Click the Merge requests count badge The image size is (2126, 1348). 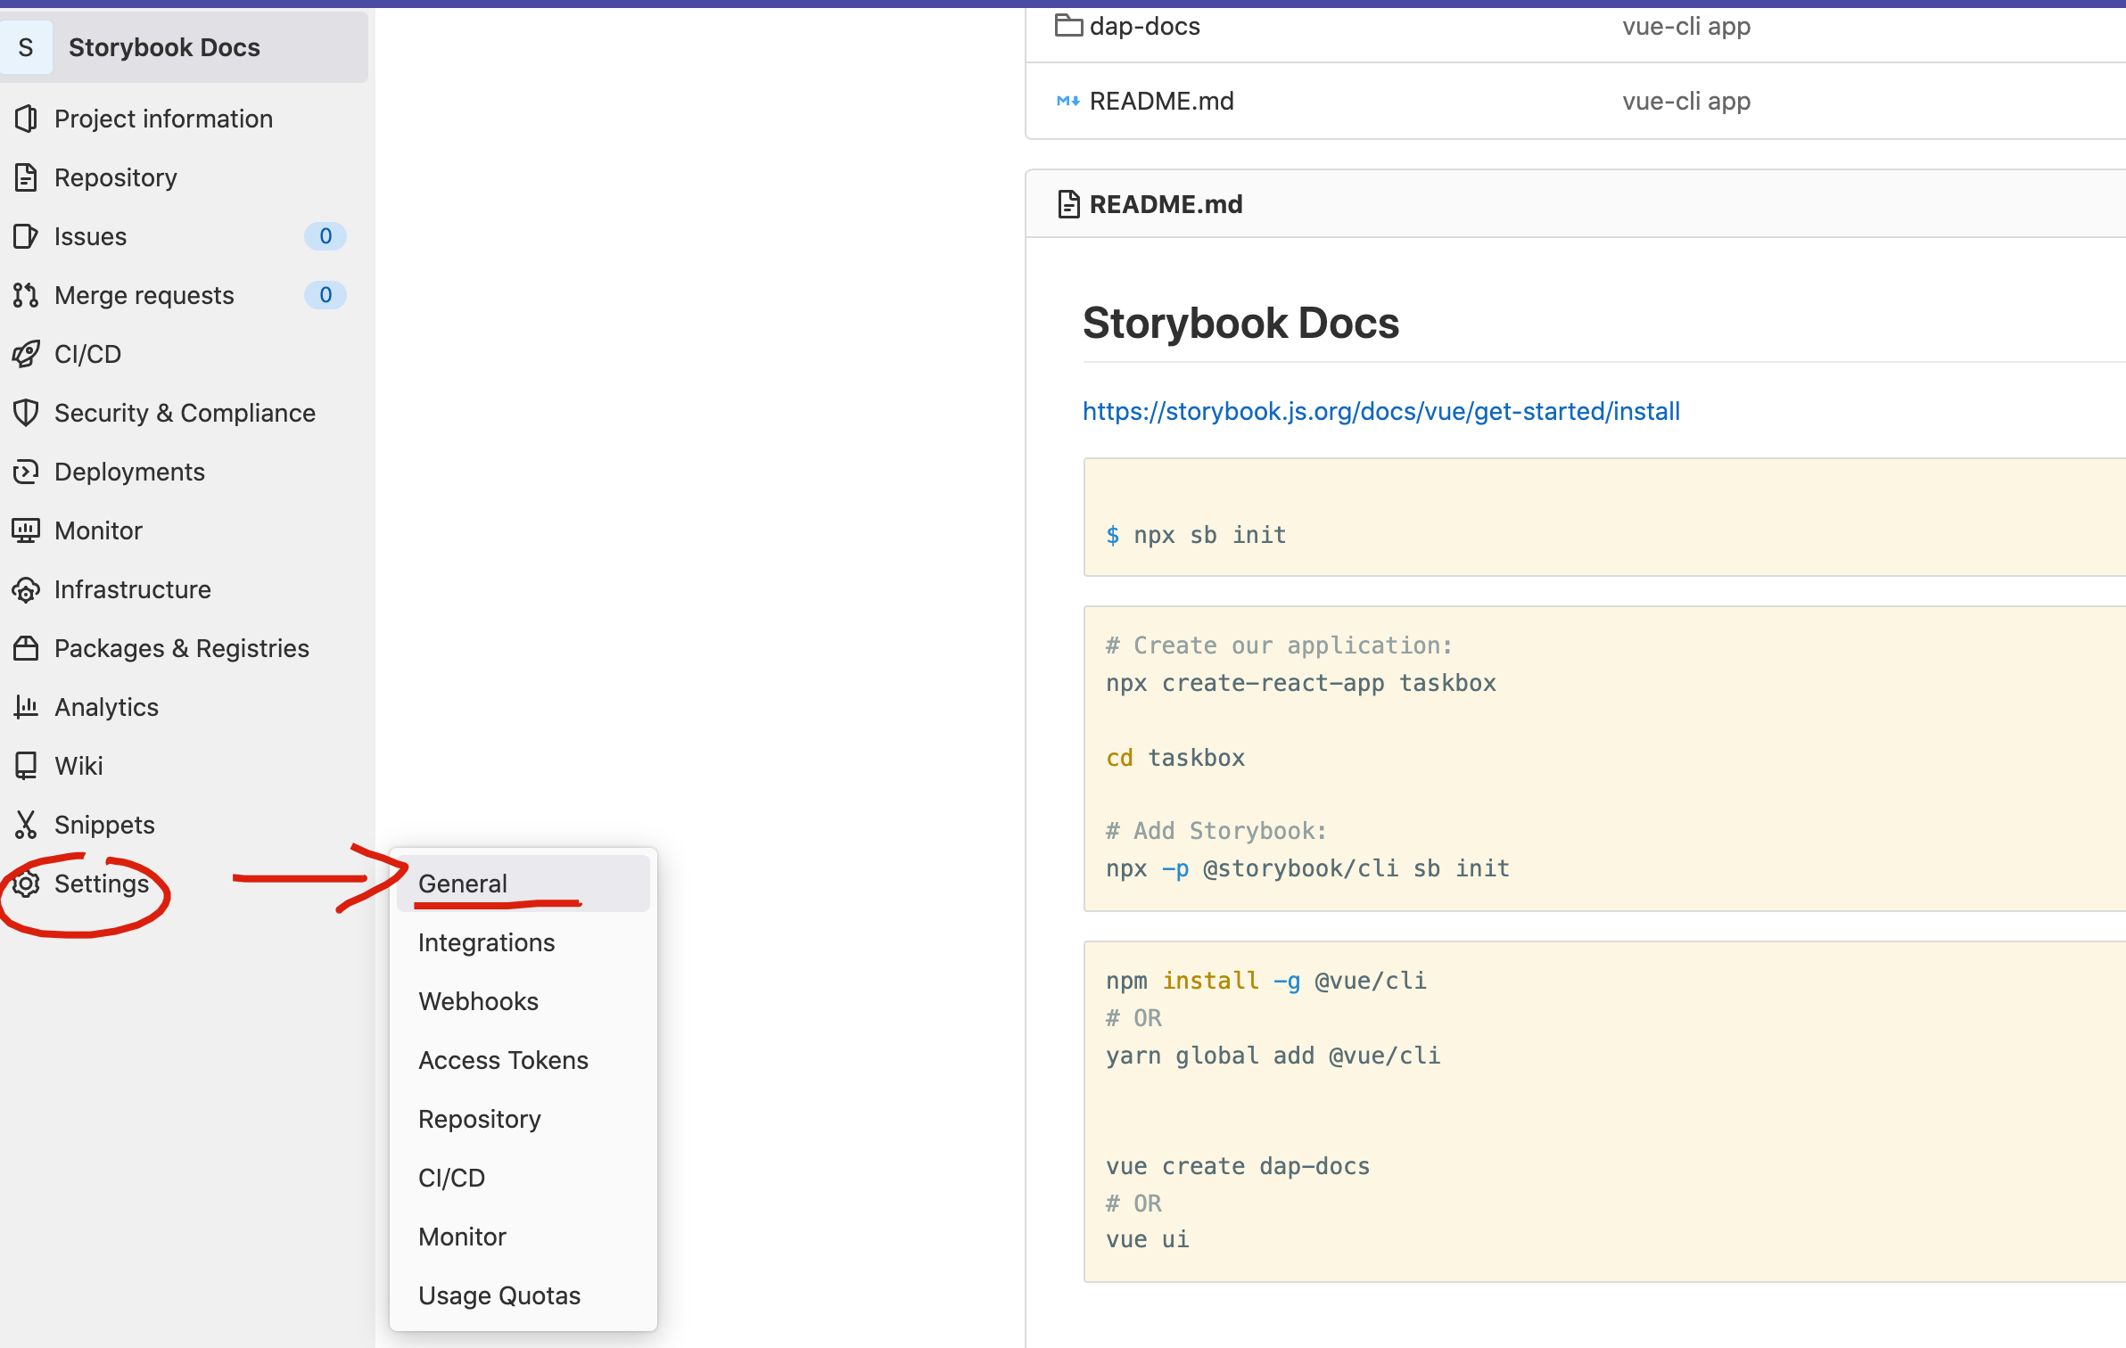pos(325,295)
